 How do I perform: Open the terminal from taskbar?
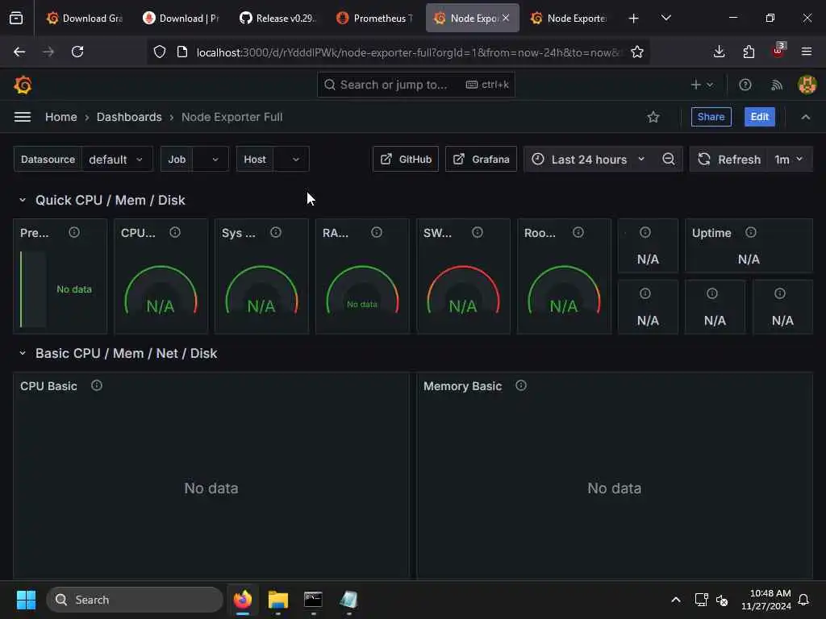point(313,600)
